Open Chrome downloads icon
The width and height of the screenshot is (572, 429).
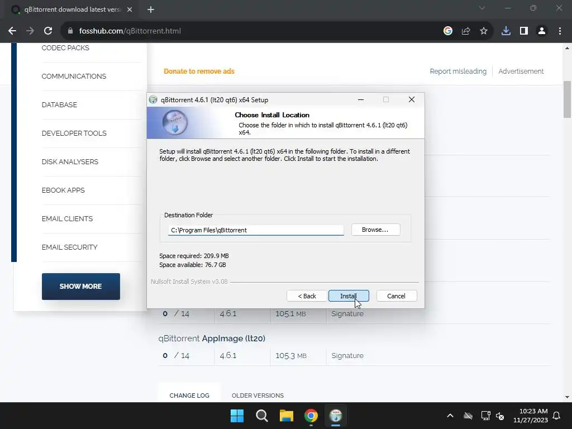pos(506,31)
